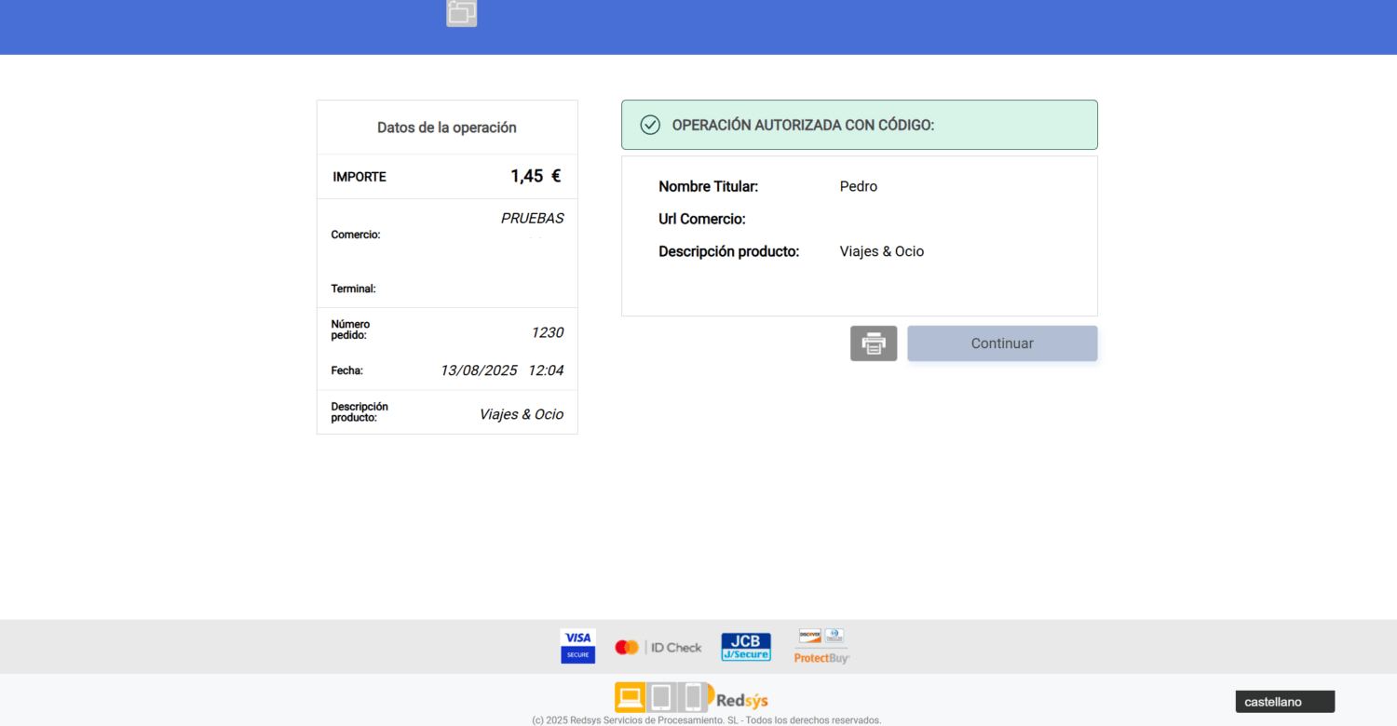Click the PRUEBAS merchant name

(532, 218)
